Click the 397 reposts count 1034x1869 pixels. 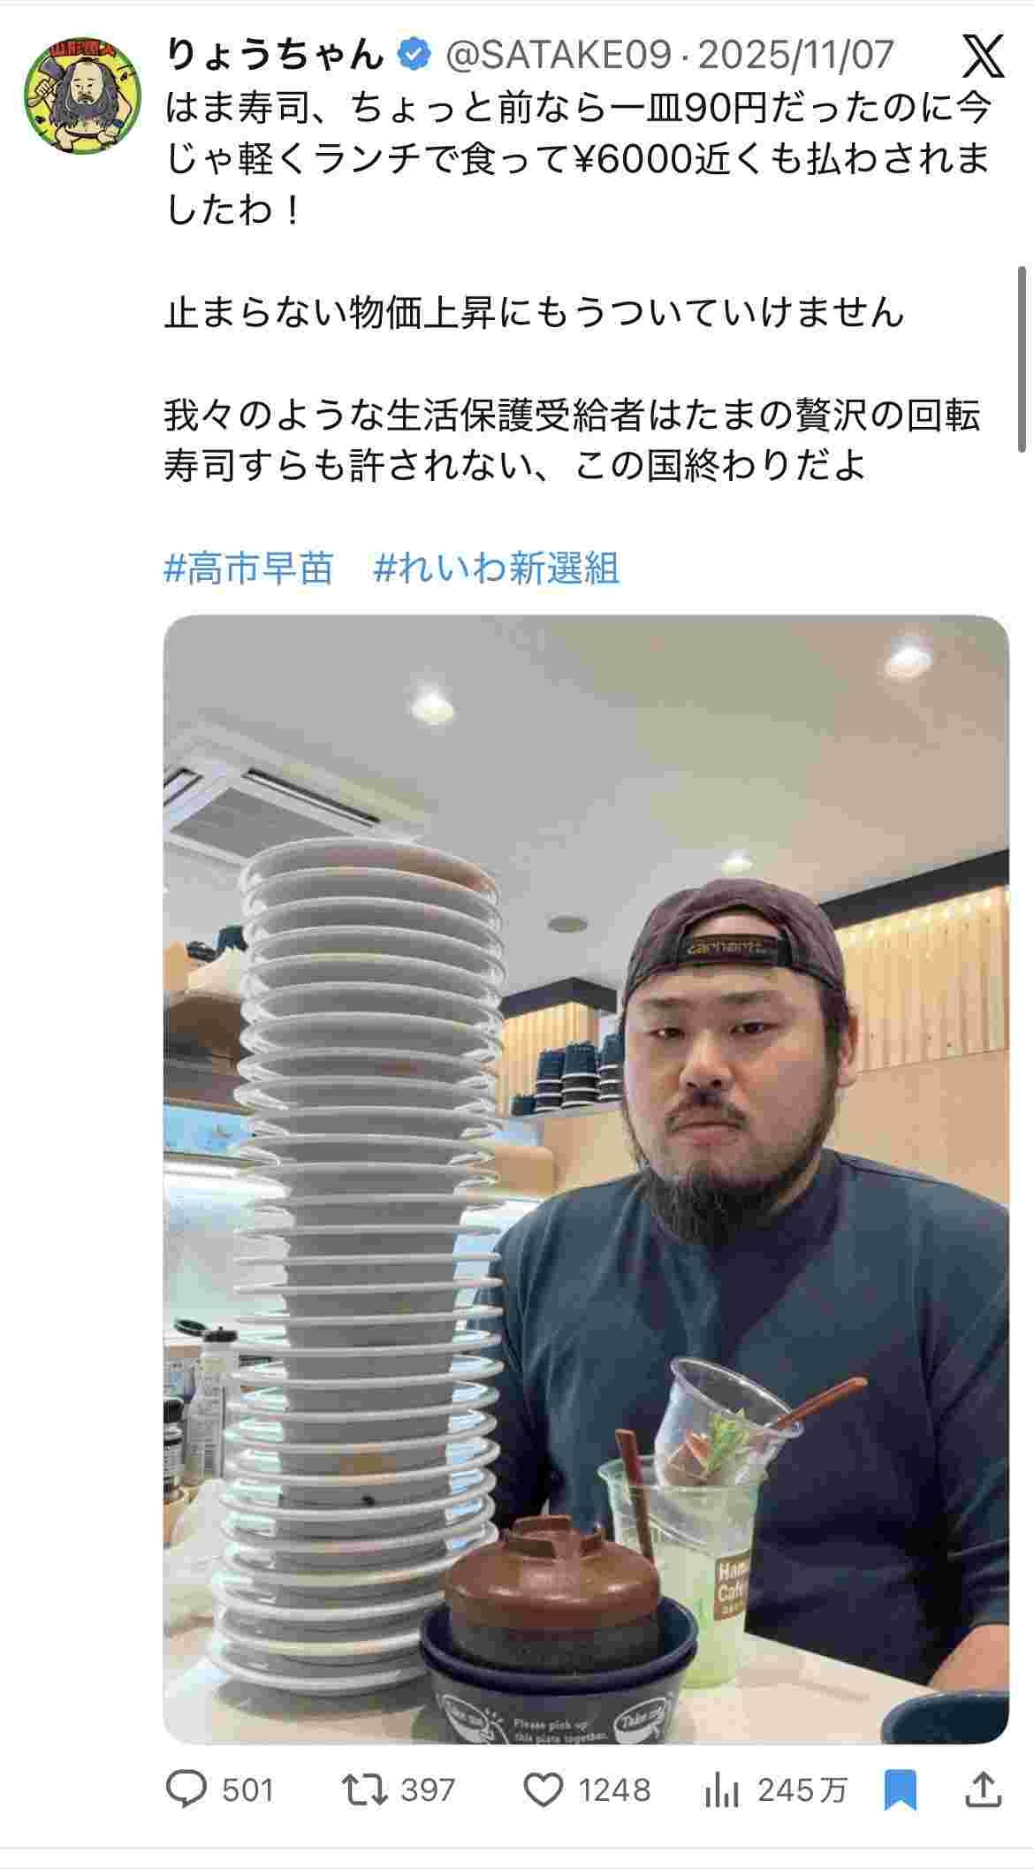pos(429,1791)
